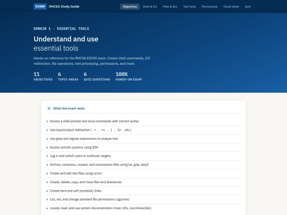This screenshot has width=287, height=215.
Task: Select 'List, set, and change standard file permissions'
Action: (x=143, y=200)
